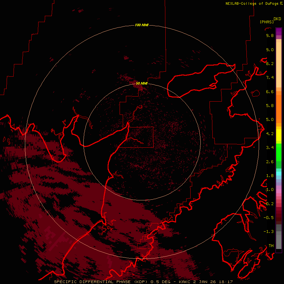
Task: Click the 9.8 value on the color scale
Action: pyautogui.click(x=270, y=35)
